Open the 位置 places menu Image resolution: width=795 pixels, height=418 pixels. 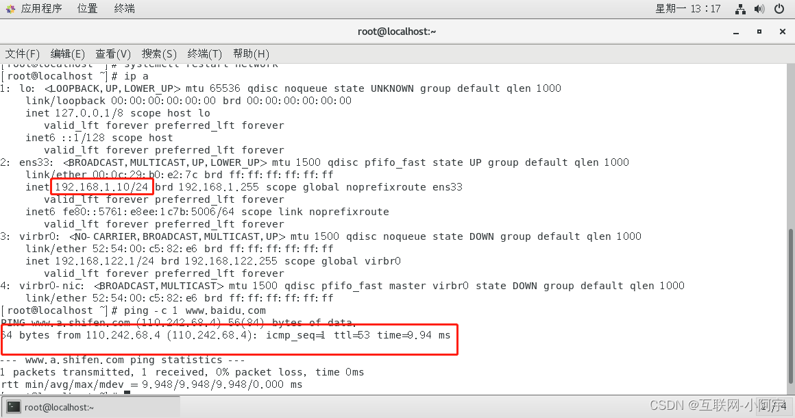pos(87,9)
